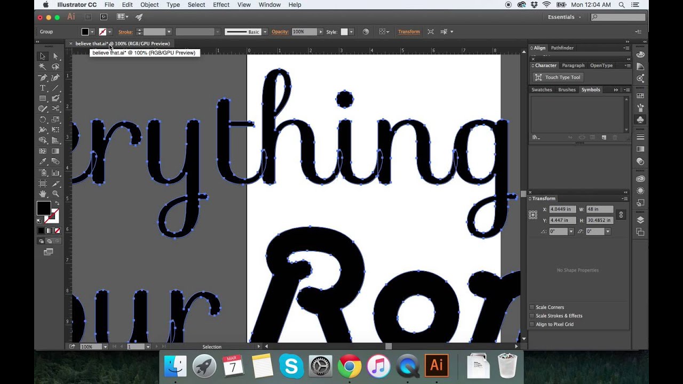Image resolution: width=683 pixels, height=384 pixels.
Task: Enable Scale Strokes & Effects checkbox
Action: 531,316
